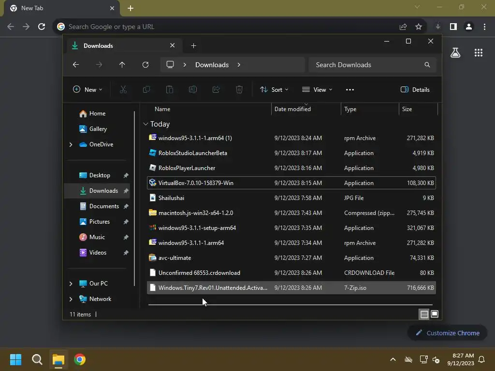This screenshot has height=371, width=495.
Task: Open the See more ellipsis menu
Action: (350, 89)
